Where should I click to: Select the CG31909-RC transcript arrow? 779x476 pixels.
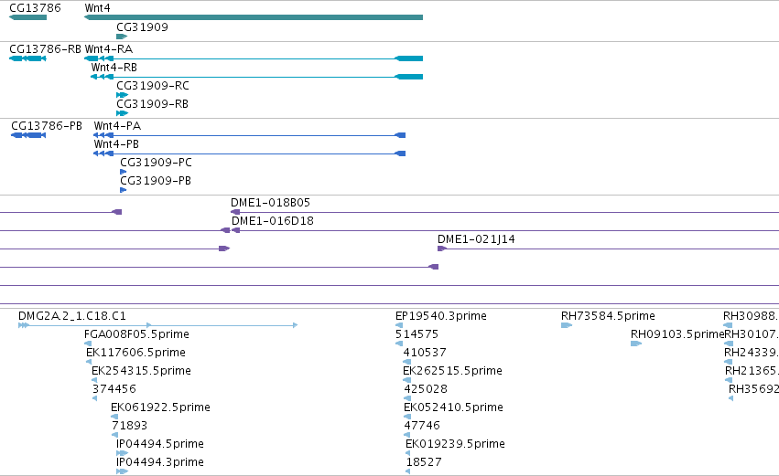[x=123, y=95]
